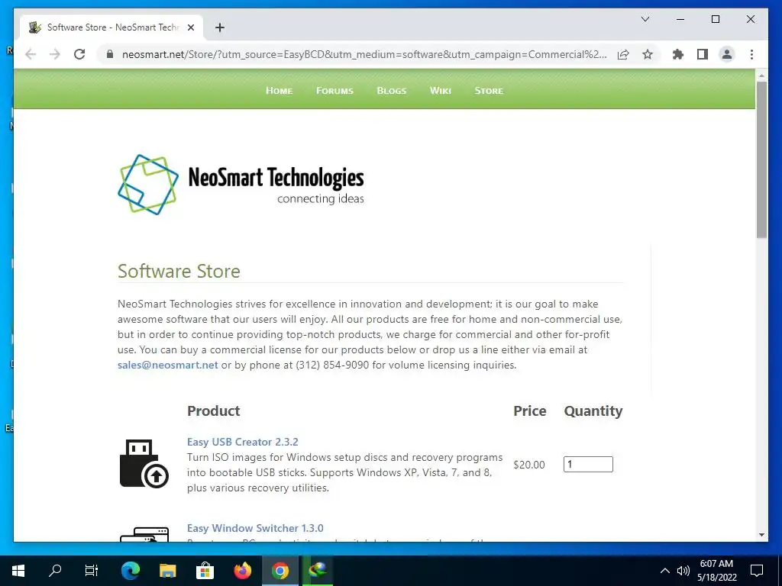Click the address bar URL
782x586 pixels.
tap(364, 54)
